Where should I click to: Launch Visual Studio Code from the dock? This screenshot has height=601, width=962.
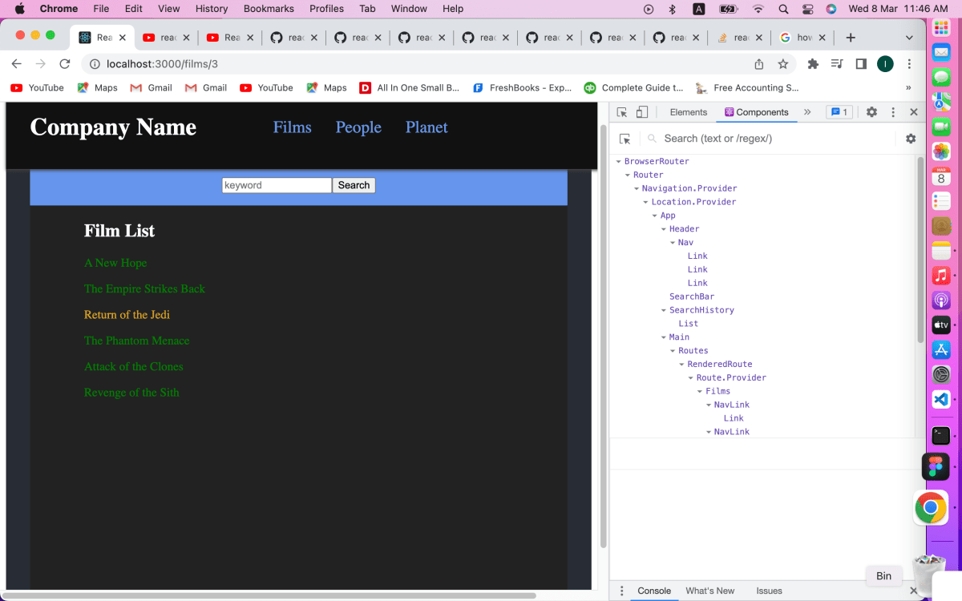tap(941, 398)
